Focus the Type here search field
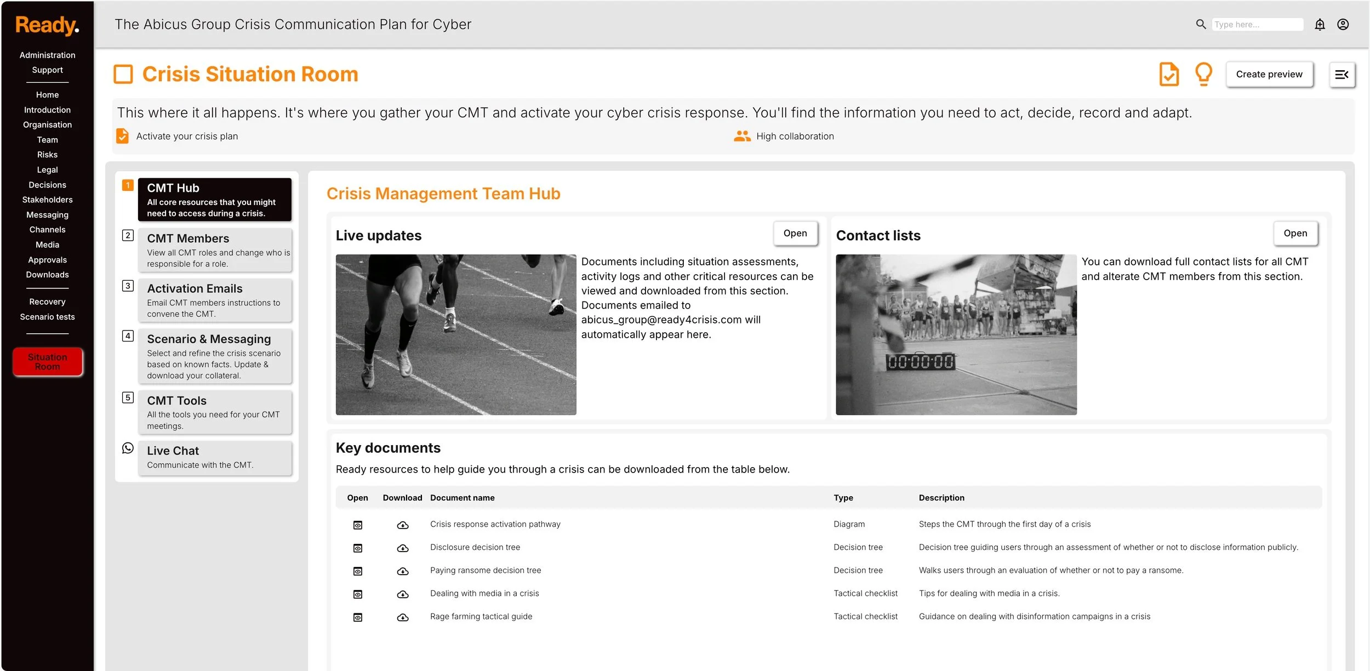This screenshot has height=671, width=1370. tap(1257, 25)
